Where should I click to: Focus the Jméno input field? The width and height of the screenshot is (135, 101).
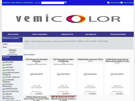click(15, 44)
